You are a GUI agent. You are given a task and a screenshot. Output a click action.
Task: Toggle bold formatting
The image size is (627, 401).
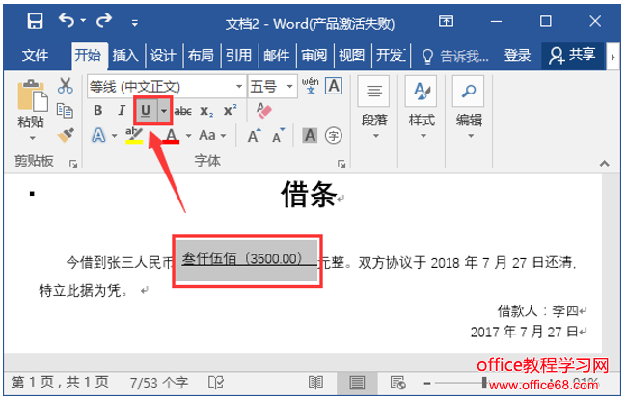98,110
